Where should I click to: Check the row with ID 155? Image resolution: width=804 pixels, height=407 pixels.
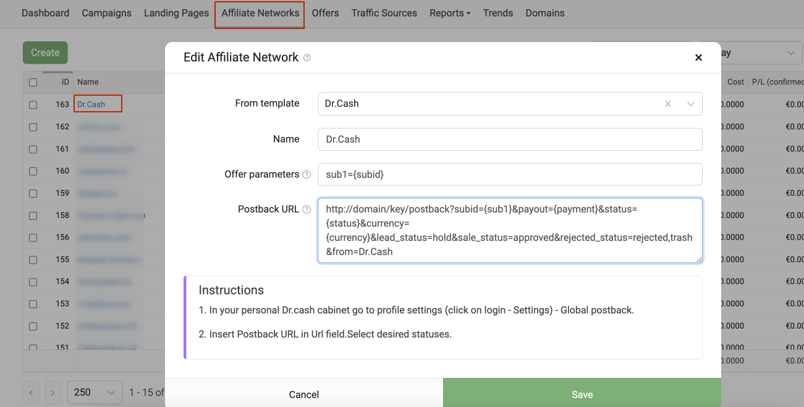tap(33, 260)
